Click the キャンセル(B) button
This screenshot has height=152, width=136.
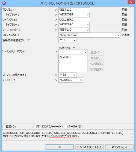[119, 147]
